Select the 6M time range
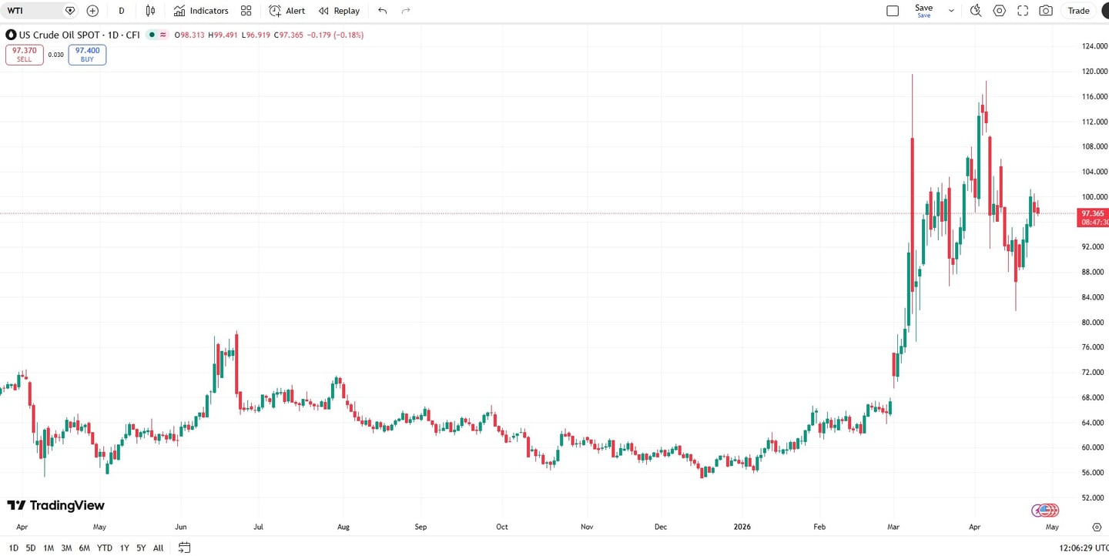Image resolution: width=1109 pixels, height=556 pixels. [85, 548]
